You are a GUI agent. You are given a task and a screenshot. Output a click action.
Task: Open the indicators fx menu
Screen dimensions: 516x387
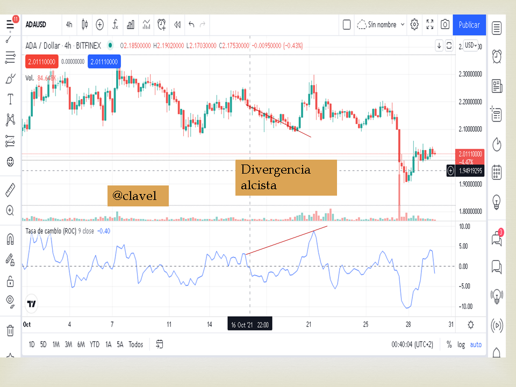(x=115, y=25)
